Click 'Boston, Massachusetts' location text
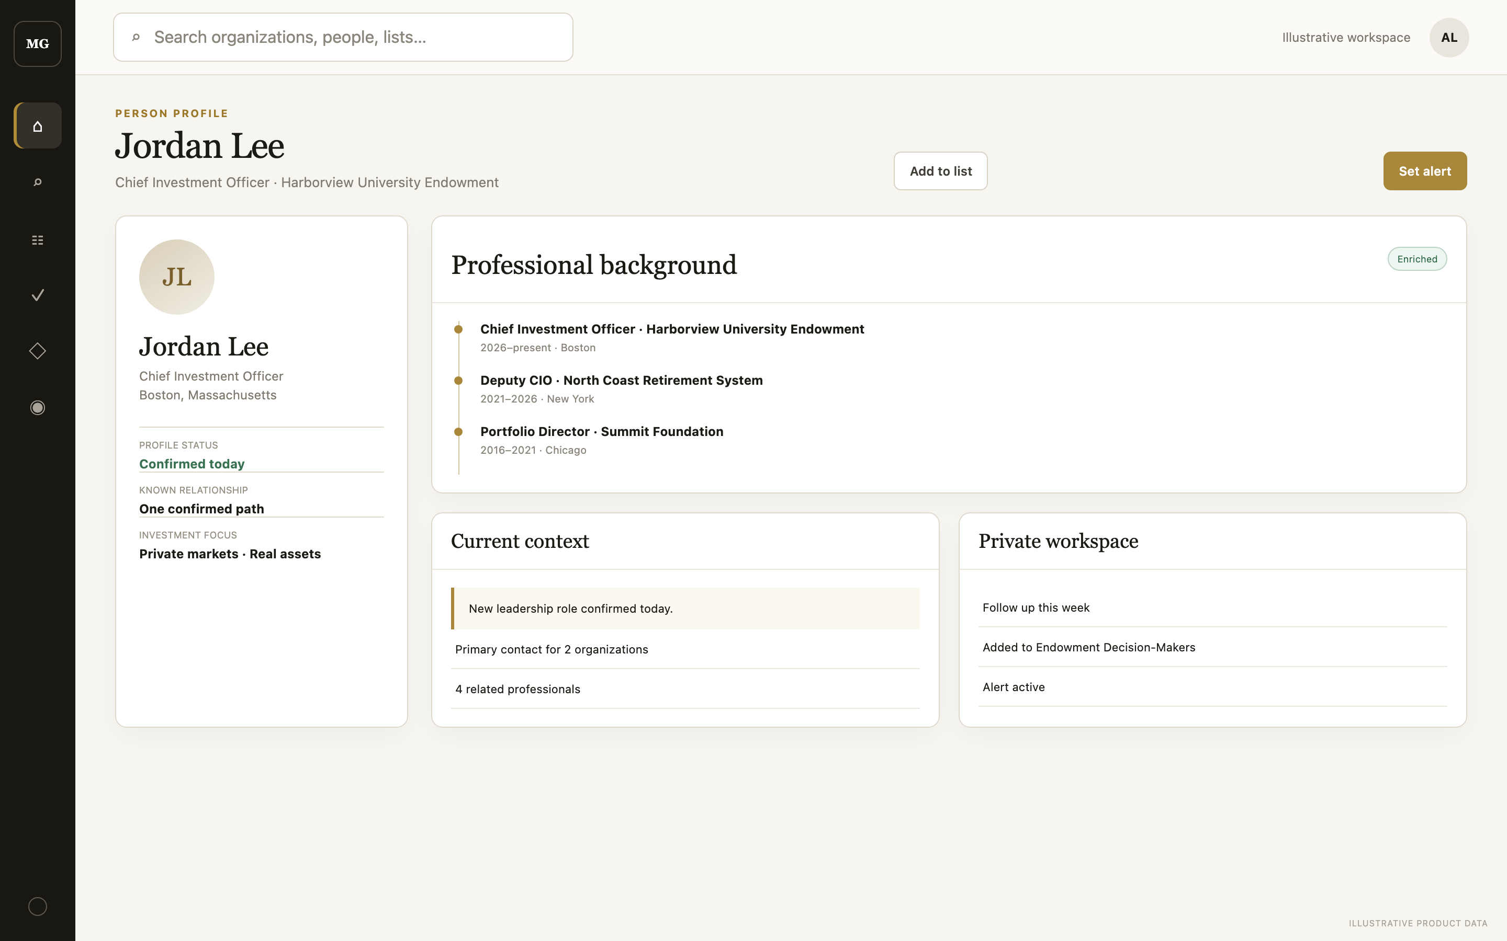1507x941 pixels. [x=207, y=395]
